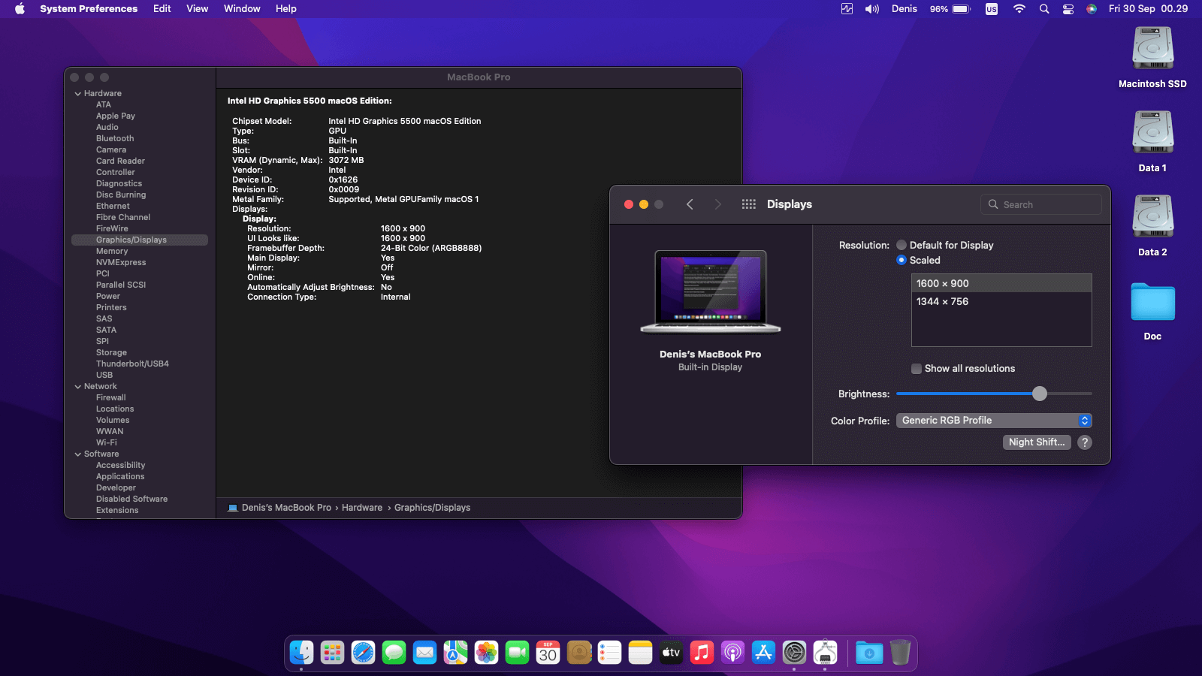Viewport: 1202px width, 676px height.
Task: Open Launchpad in the Dock
Action: pyautogui.click(x=332, y=653)
